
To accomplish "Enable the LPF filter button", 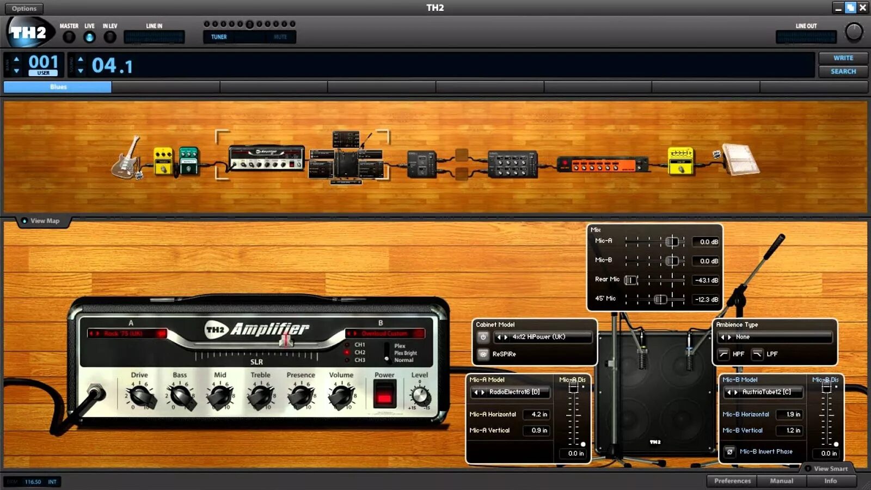I will click(x=757, y=354).
